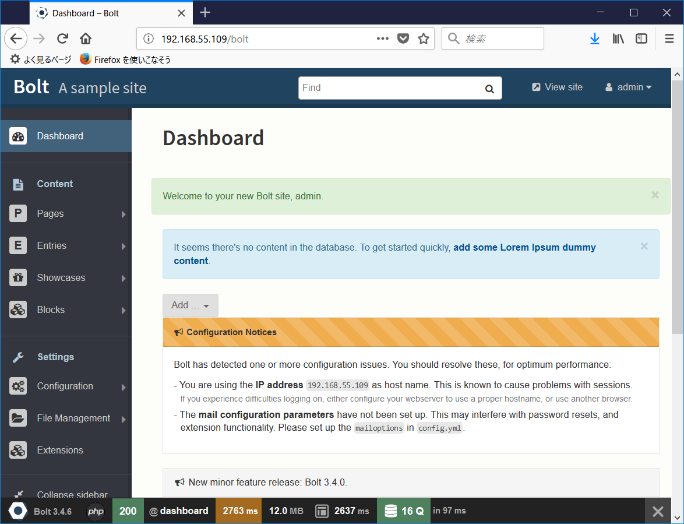Expand the Blocks submenu arrow
This screenshot has height=524, width=684.
tap(124, 311)
